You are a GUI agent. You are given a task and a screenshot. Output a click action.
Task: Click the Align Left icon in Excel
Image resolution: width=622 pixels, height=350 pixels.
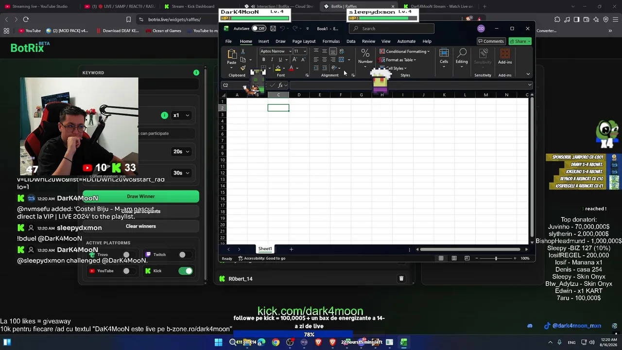[316, 59]
